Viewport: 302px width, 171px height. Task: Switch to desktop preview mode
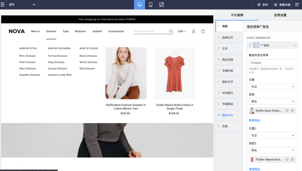(140, 5)
